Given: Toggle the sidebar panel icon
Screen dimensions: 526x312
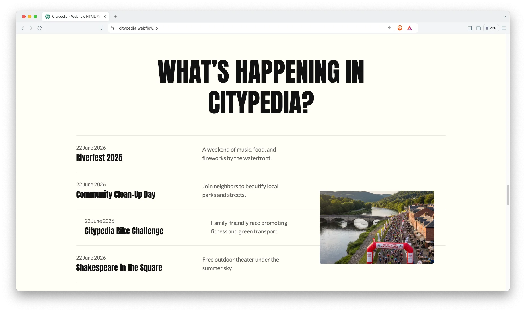Looking at the screenshot, I should point(470,28).
